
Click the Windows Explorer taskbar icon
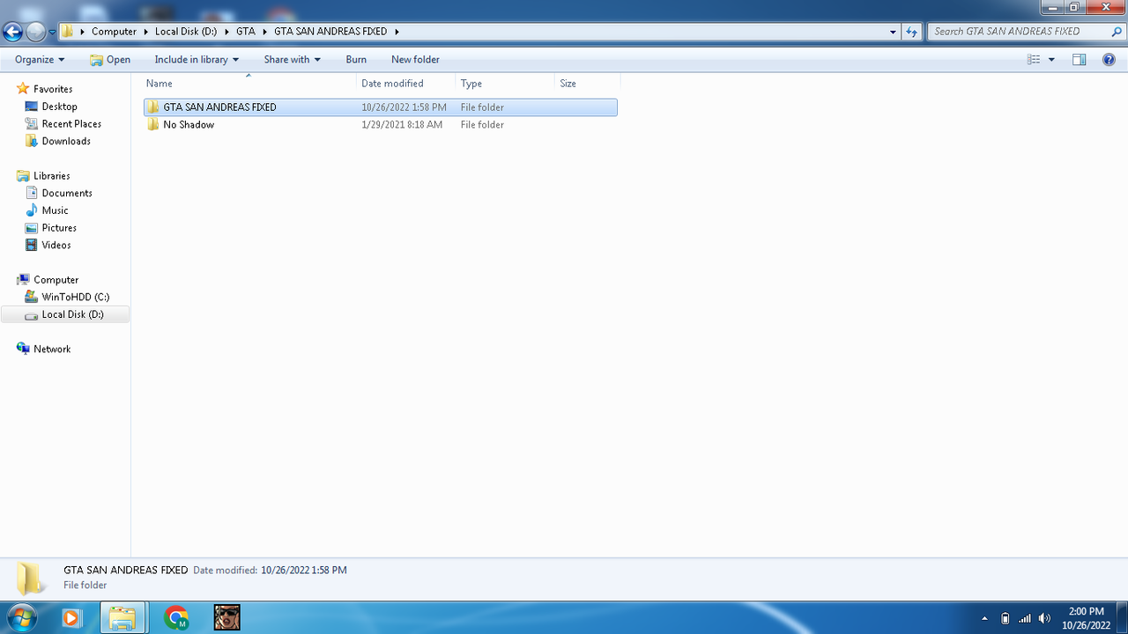[x=122, y=617]
